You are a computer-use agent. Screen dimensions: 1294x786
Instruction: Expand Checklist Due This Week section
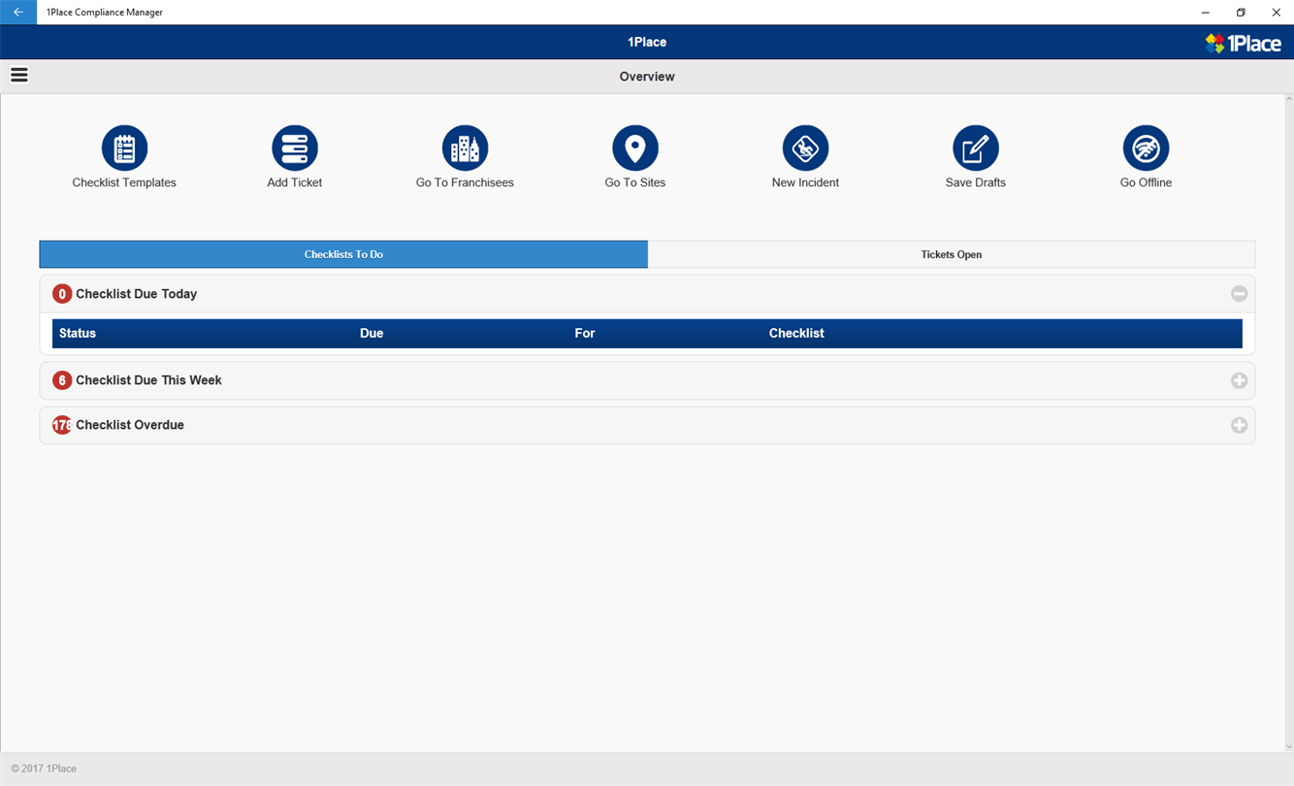point(1239,380)
